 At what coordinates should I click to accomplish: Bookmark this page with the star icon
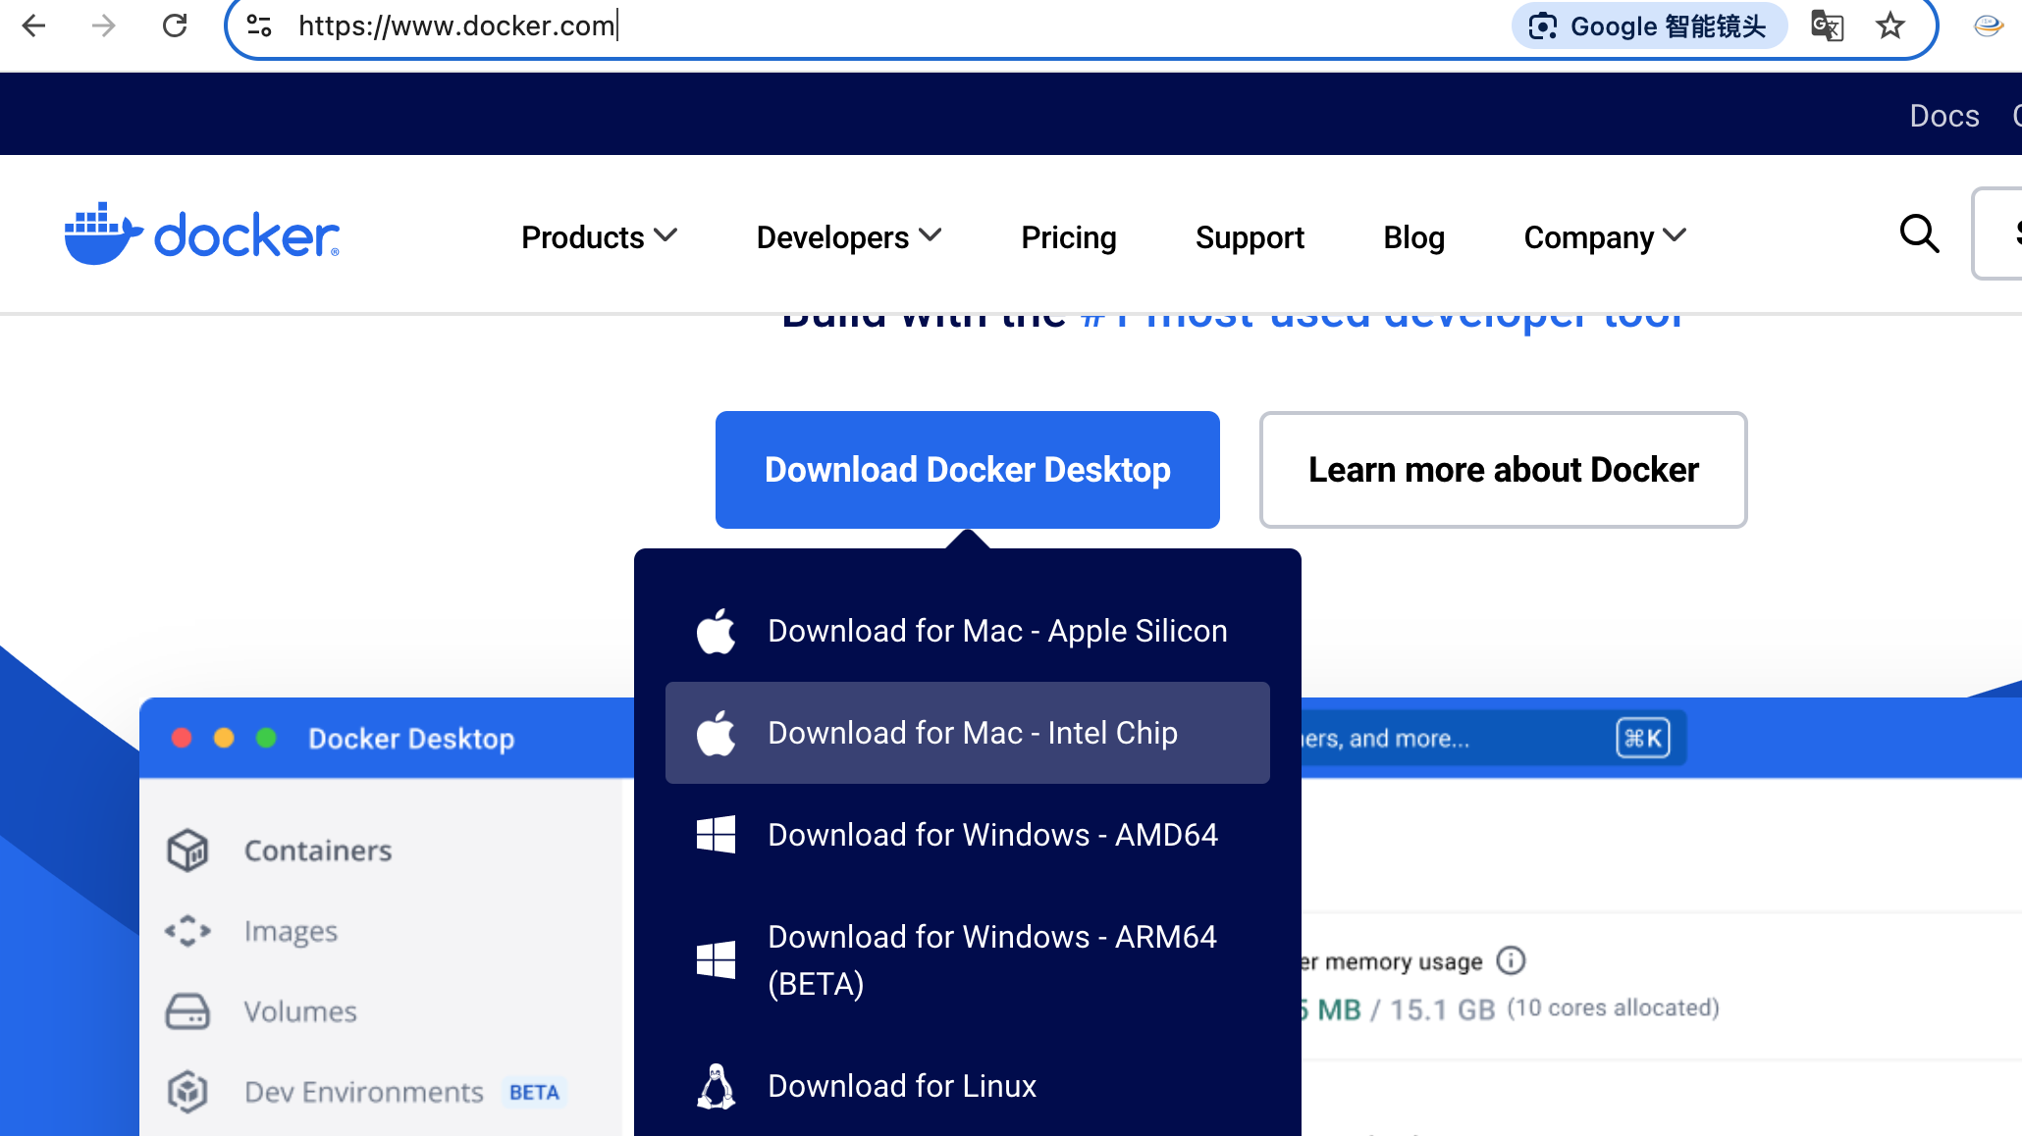[1890, 26]
